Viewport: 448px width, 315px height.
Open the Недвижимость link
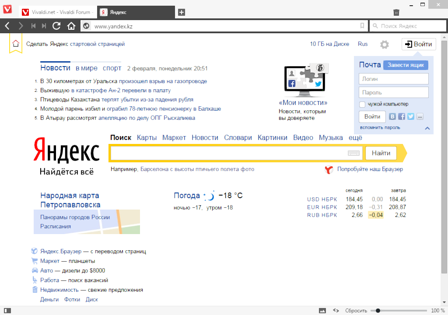59,290
